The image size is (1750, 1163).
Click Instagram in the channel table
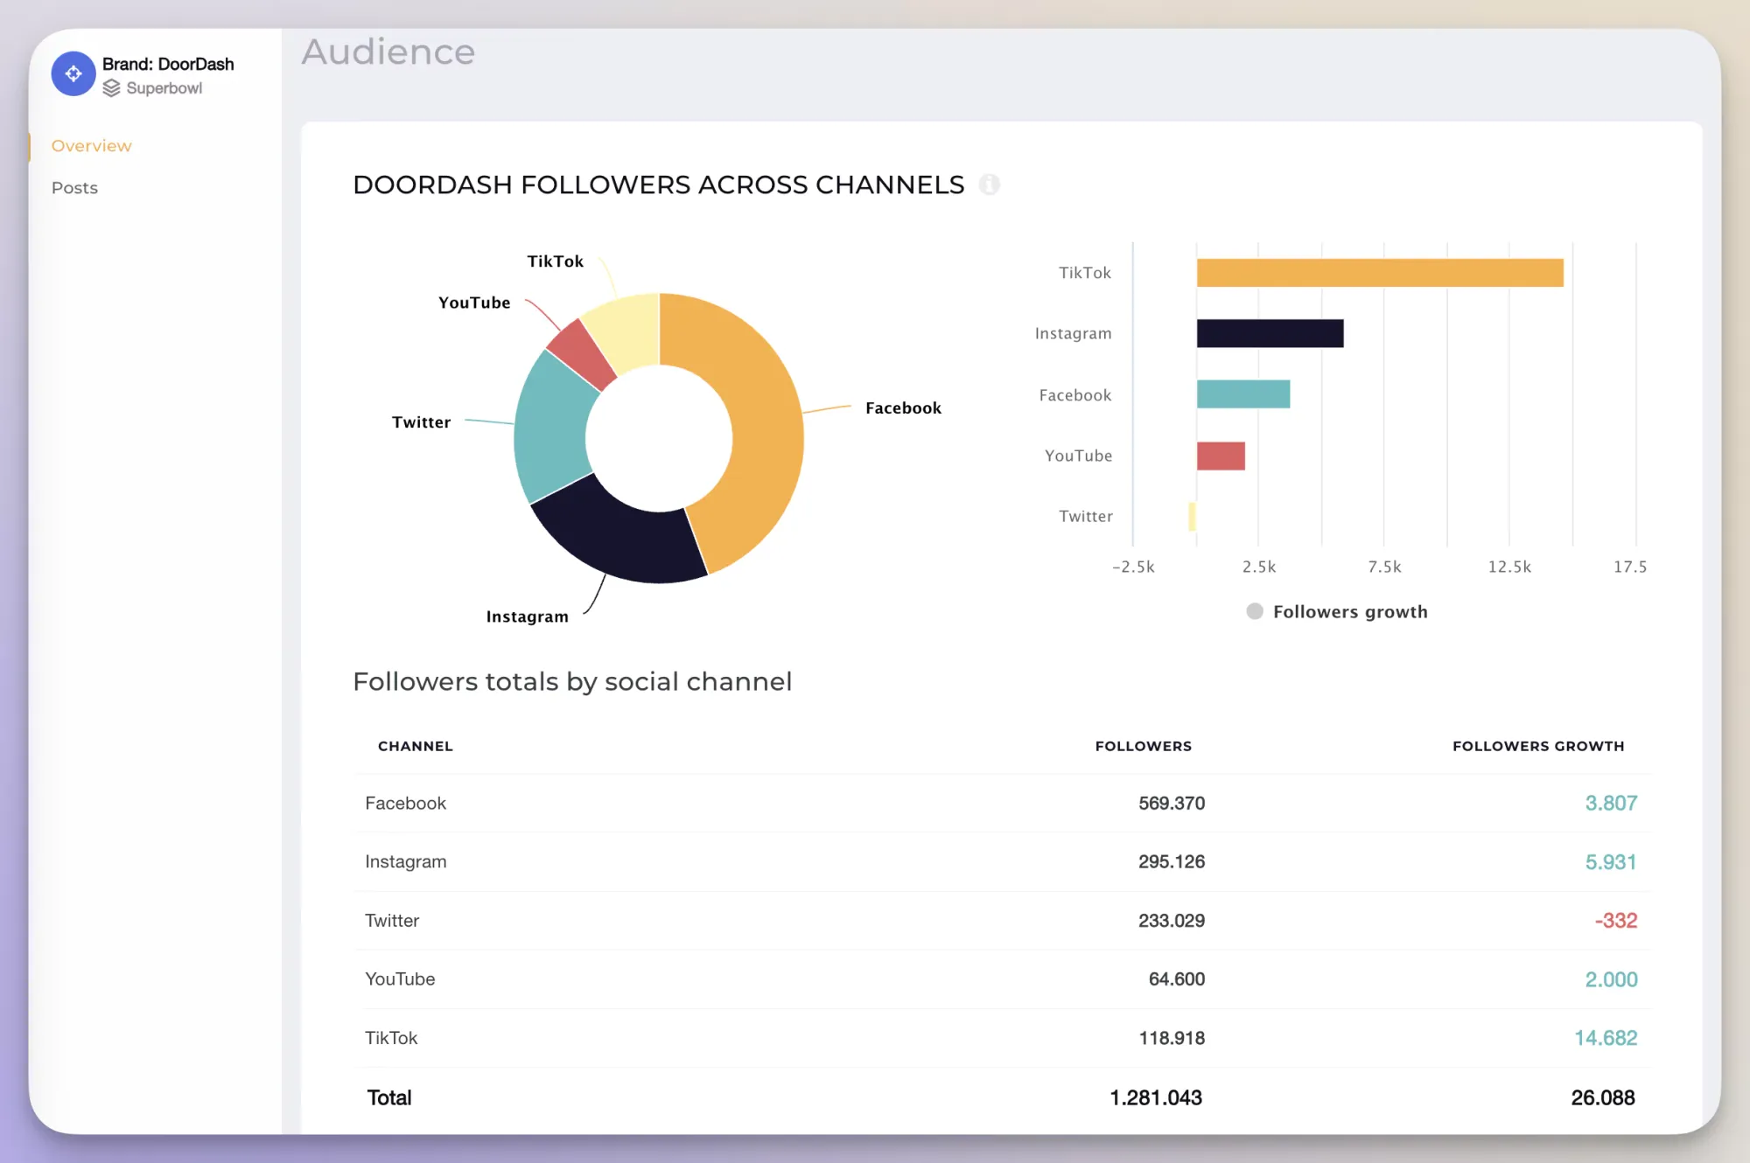click(405, 861)
